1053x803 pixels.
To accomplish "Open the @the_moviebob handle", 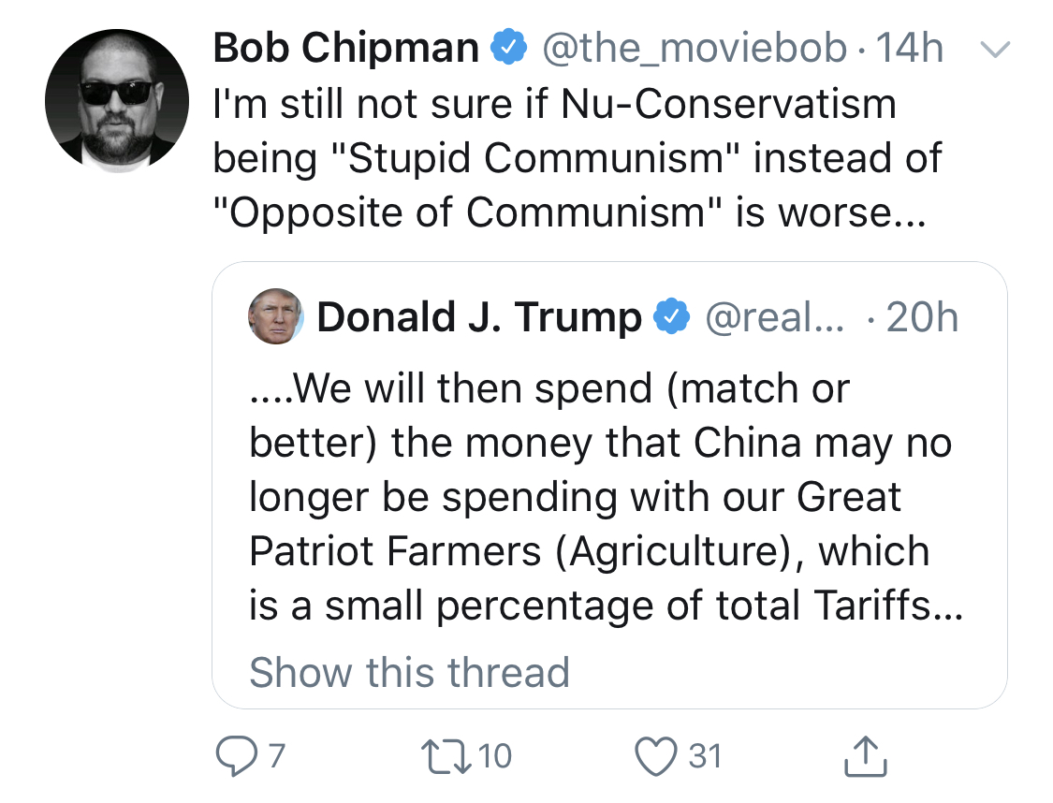I will point(695,49).
